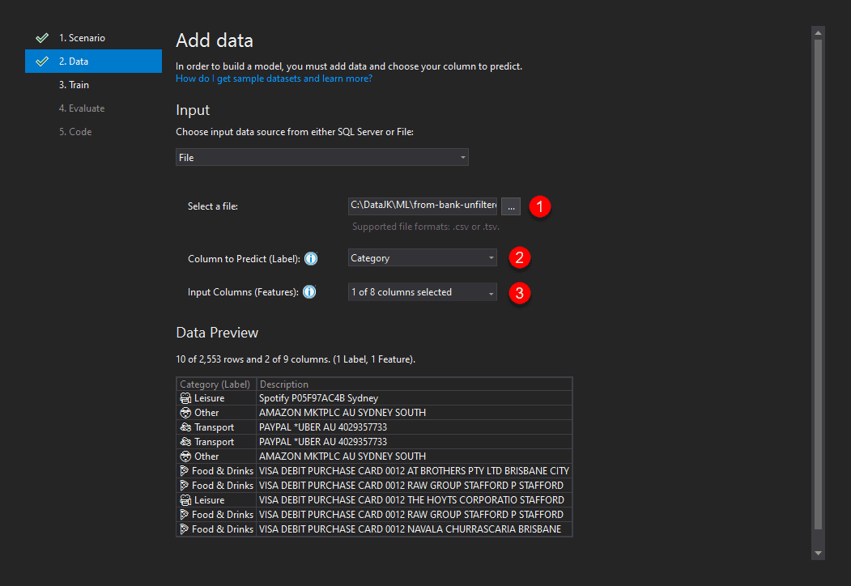Click red step badge 2 beside the Category dropdown
This screenshot has height=586, width=851.
coord(519,257)
